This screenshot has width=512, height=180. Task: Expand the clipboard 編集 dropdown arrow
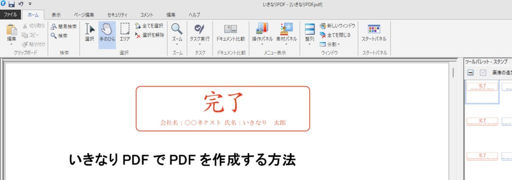pos(11,44)
